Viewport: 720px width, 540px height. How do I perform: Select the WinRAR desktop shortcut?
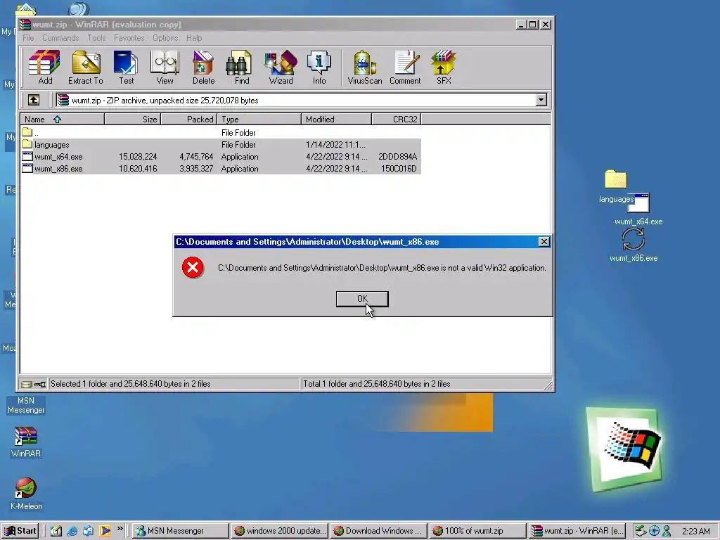[26, 442]
